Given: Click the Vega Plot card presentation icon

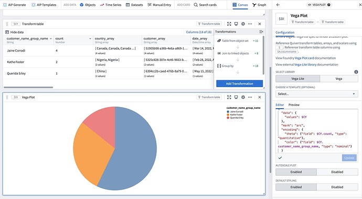Looking at the screenshot, I should pos(236,97).
